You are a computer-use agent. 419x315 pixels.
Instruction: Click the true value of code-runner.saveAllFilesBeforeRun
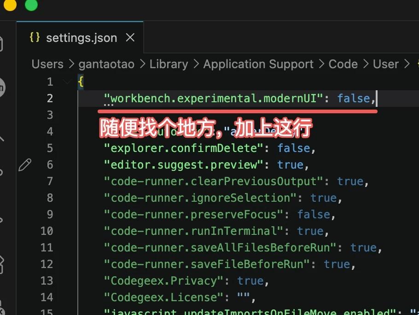363,248
